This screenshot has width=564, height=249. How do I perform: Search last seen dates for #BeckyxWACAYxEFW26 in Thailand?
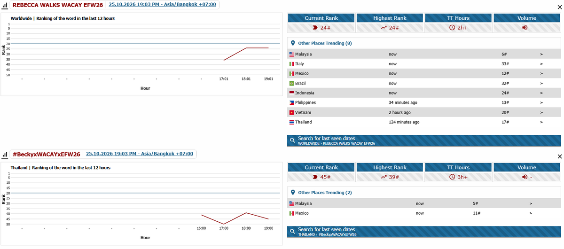(424, 232)
